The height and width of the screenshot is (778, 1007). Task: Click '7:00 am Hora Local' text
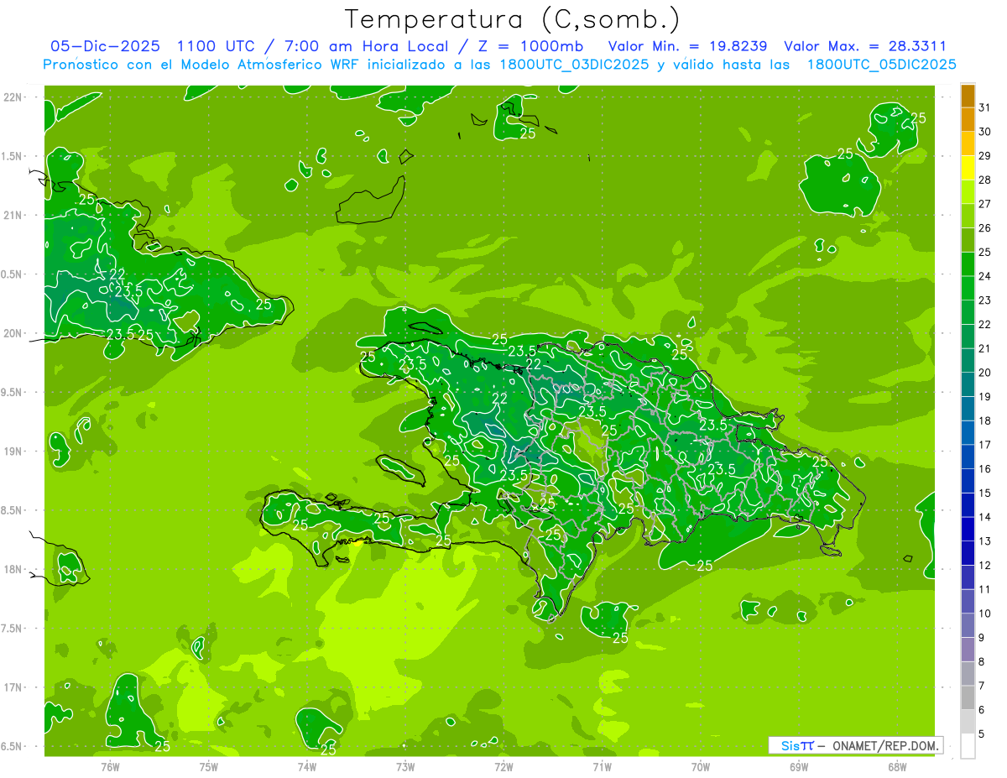coord(367,46)
